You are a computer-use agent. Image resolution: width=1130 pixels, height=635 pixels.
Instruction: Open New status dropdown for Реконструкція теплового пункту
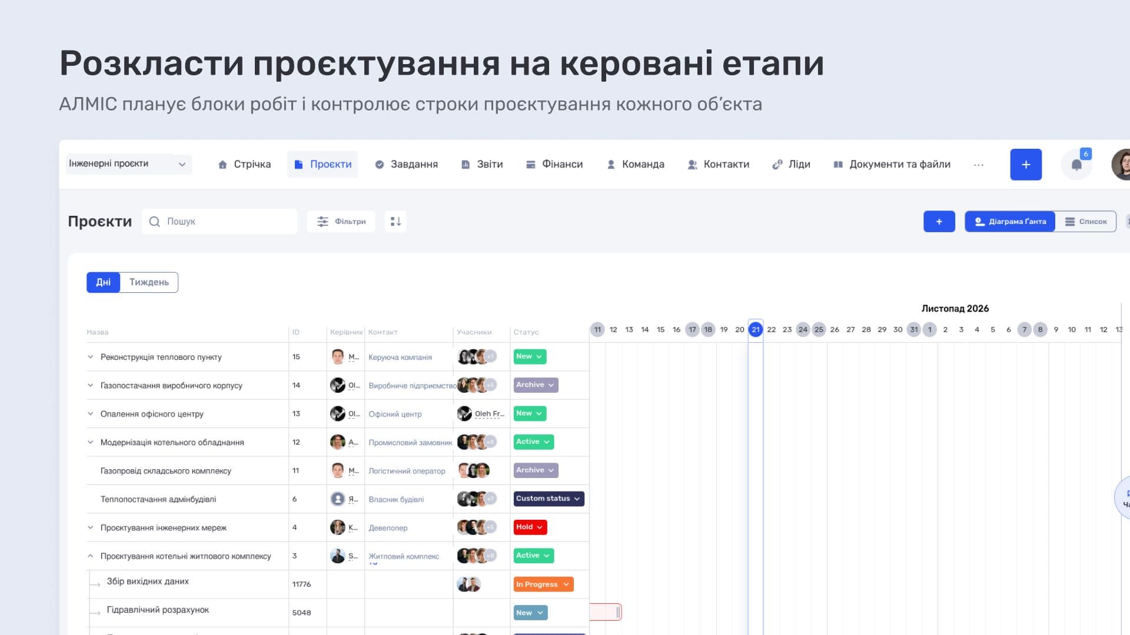(x=530, y=357)
